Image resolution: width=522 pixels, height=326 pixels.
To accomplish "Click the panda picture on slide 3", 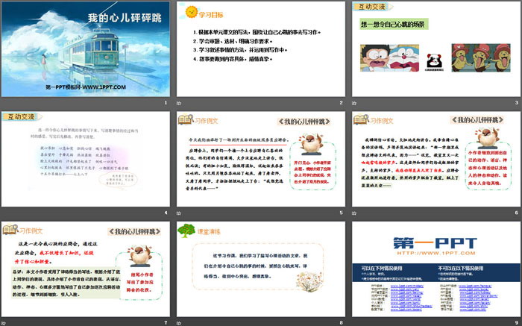I will 434,61.
